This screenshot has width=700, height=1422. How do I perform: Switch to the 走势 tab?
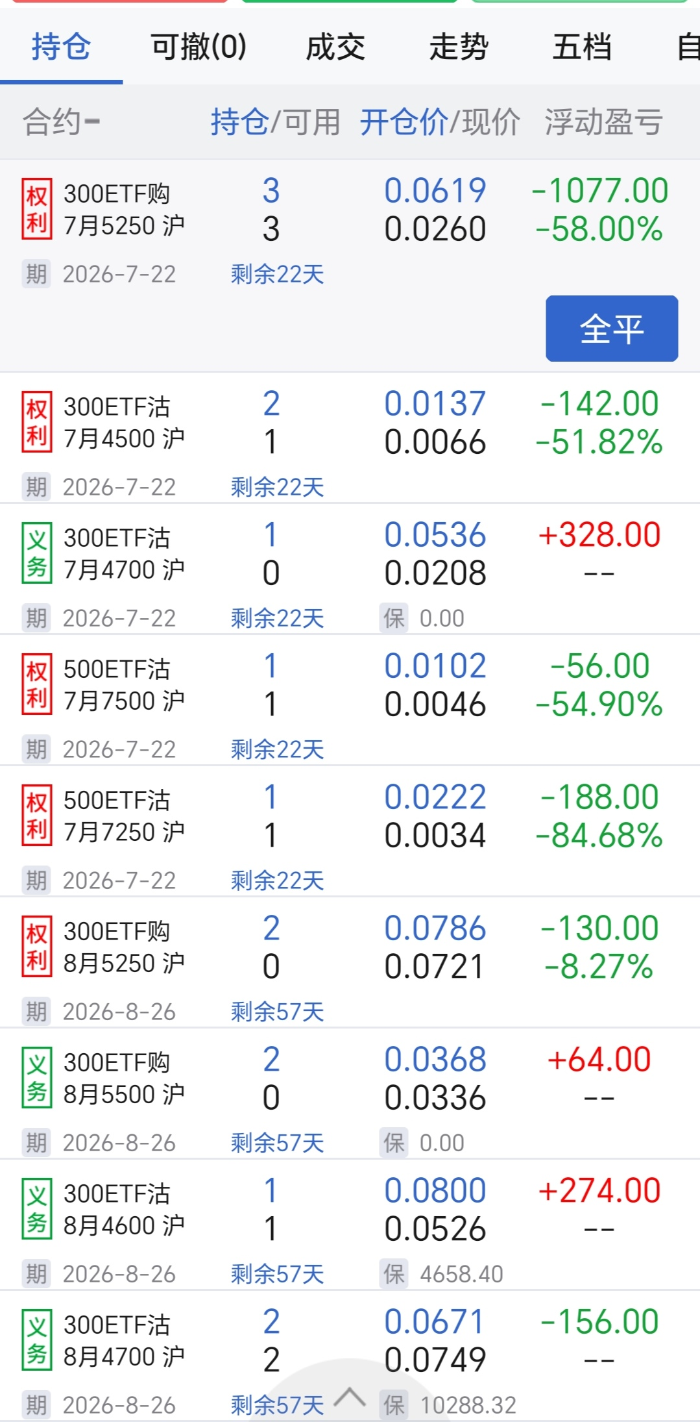pos(459,47)
